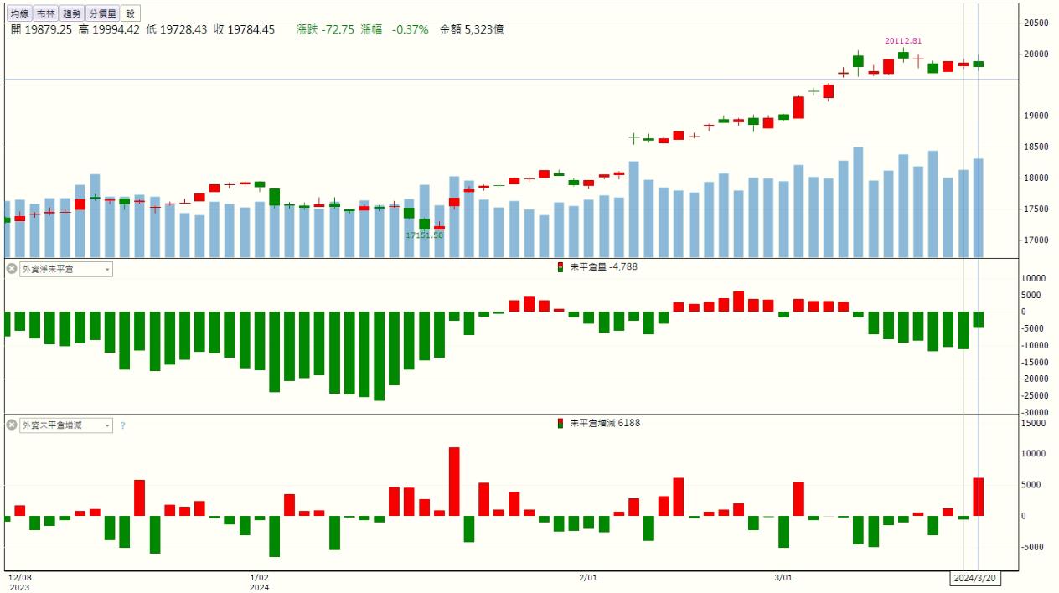This screenshot has height=593, width=1059.
Task: Click the 開 19879.25 opening price
Action: (x=41, y=29)
